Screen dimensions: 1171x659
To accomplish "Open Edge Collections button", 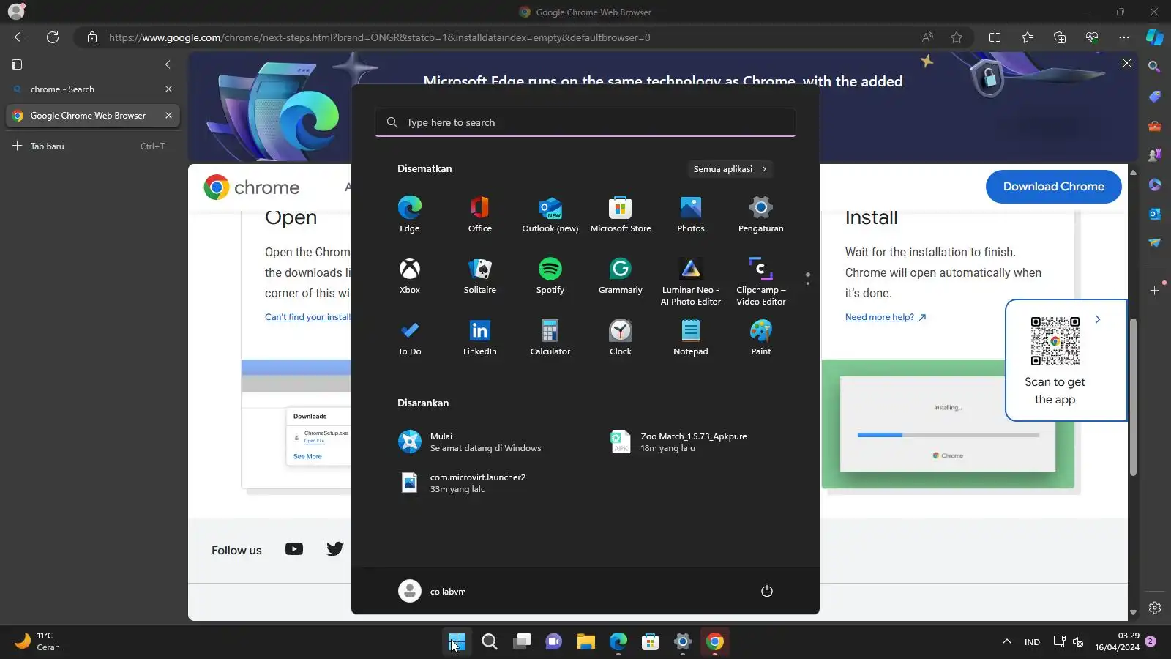I will 1060,37.
